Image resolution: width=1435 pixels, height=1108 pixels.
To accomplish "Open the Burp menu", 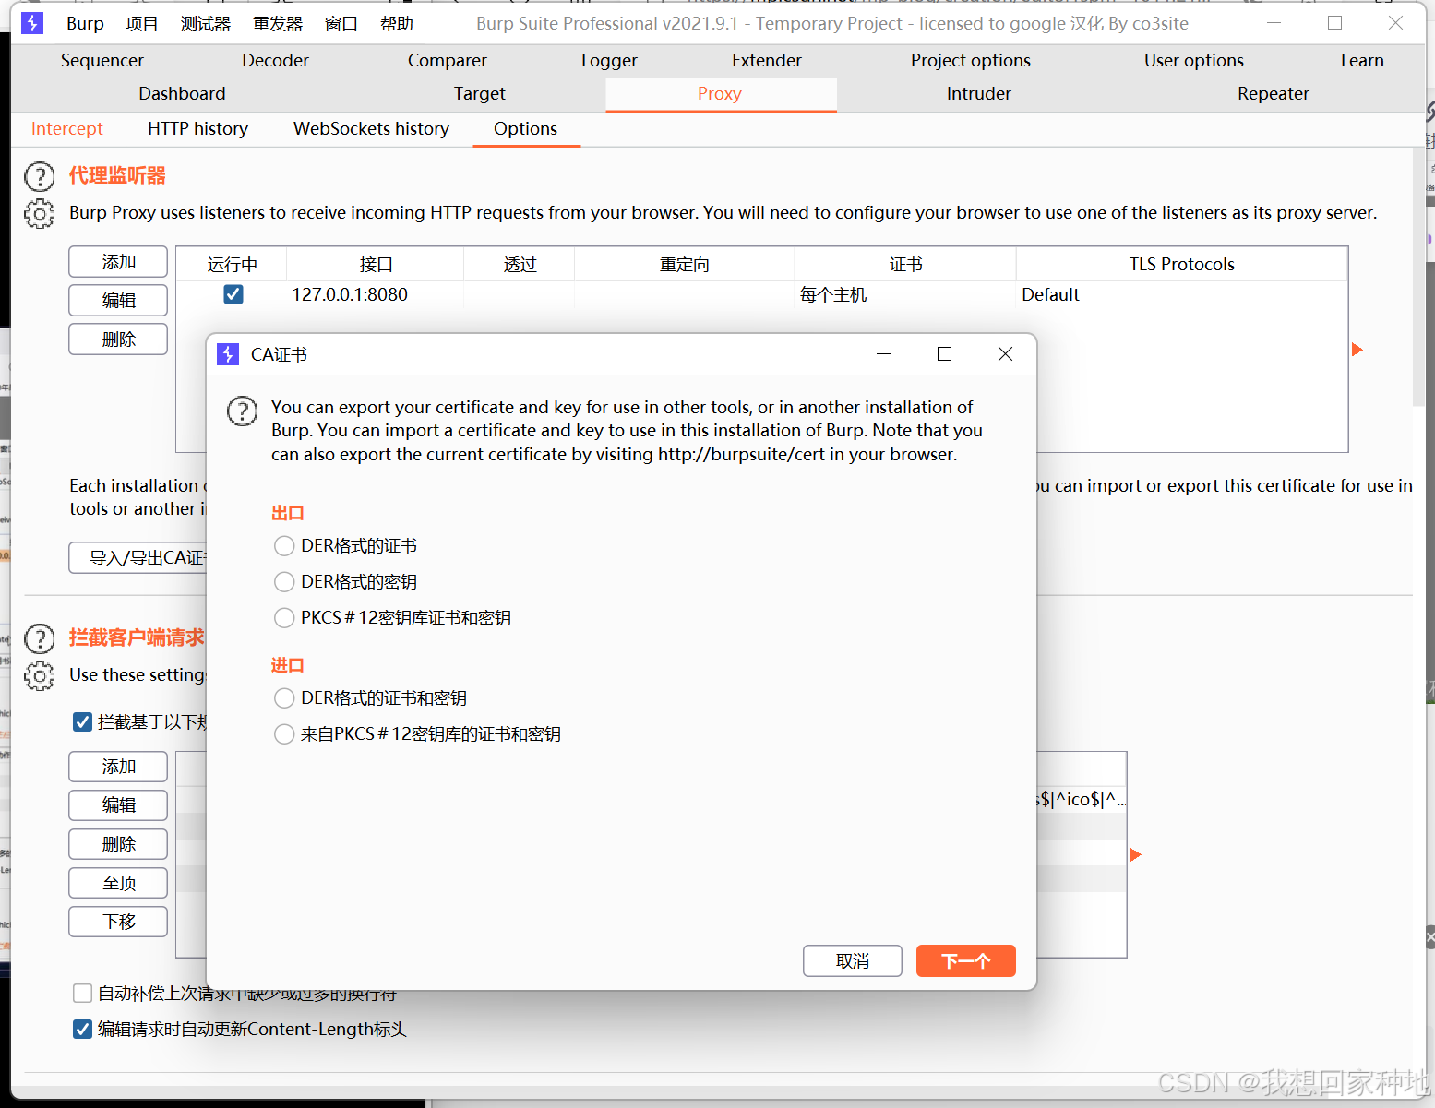I will (x=85, y=23).
